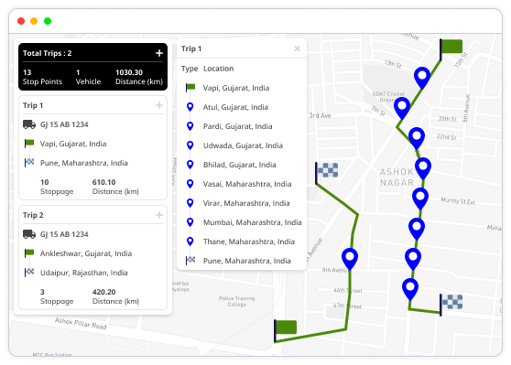511x365 pixels.
Task: Click green start flag beside Vapi in popup list
Action: pos(190,88)
